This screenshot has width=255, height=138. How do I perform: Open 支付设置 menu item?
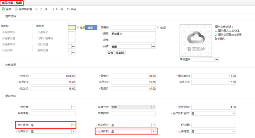[x=42, y=44]
